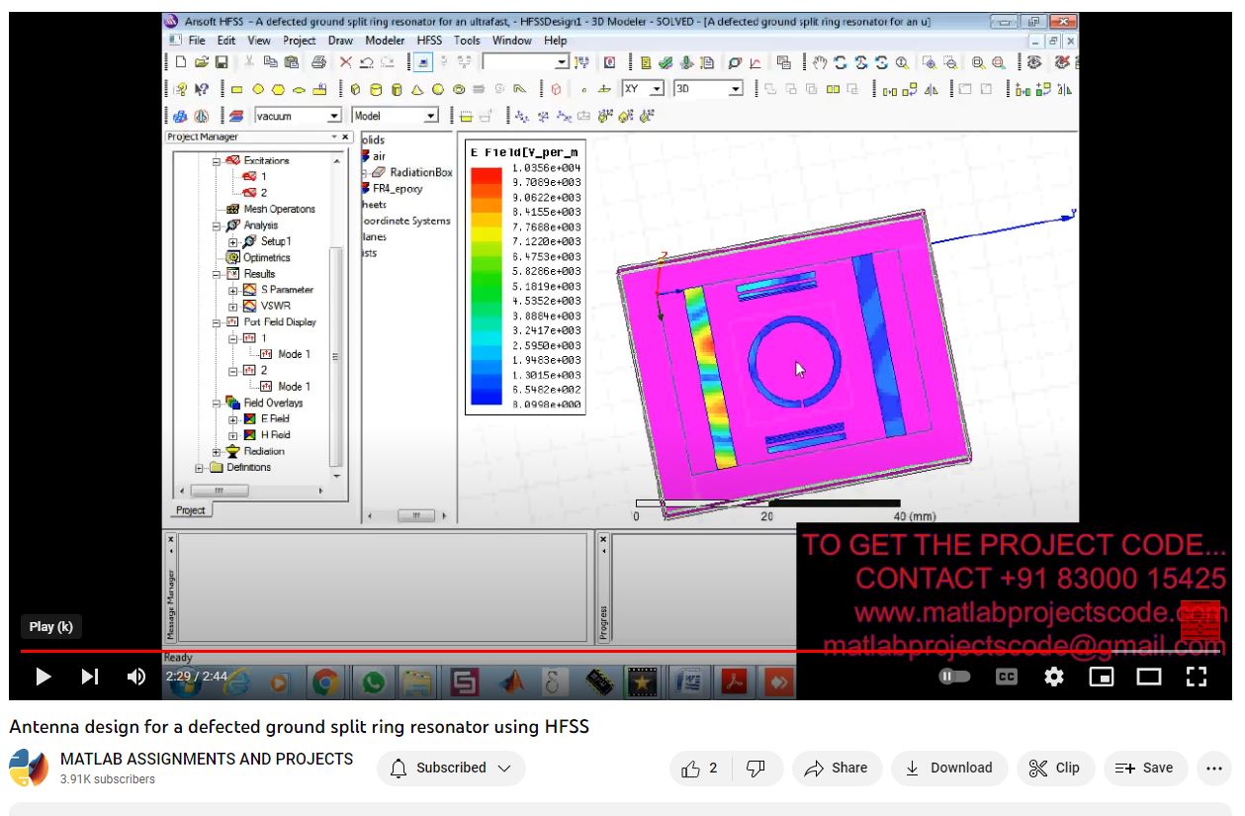Open the Project menu
Image resolution: width=1245 pixels, height=816 pixels.
click(x=300, y=41)
